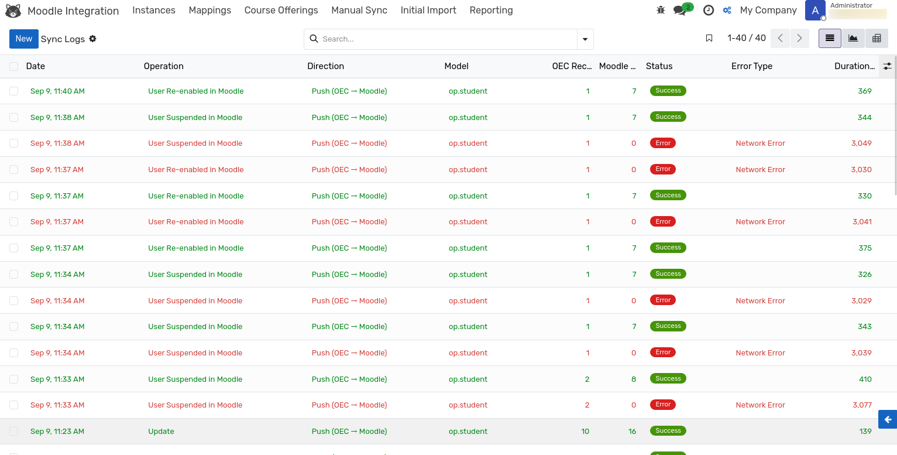Open the Update operation log entry
Screen dimensions: 897x455
161,431
